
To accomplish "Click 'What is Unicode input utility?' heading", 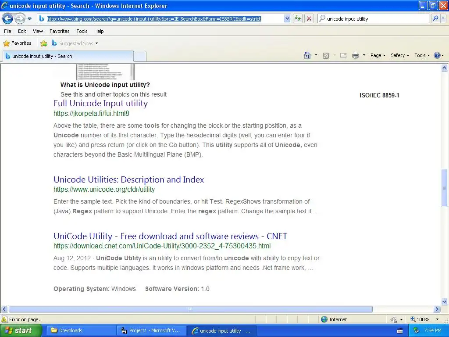I will (x=105, y=85).
